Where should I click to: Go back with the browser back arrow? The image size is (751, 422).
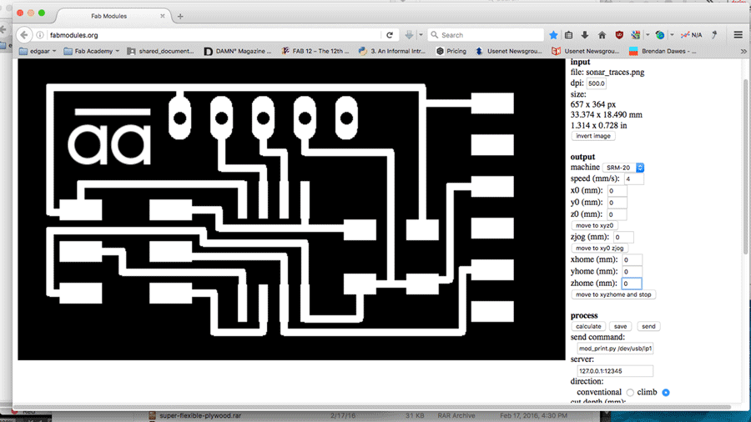[24, 35]
